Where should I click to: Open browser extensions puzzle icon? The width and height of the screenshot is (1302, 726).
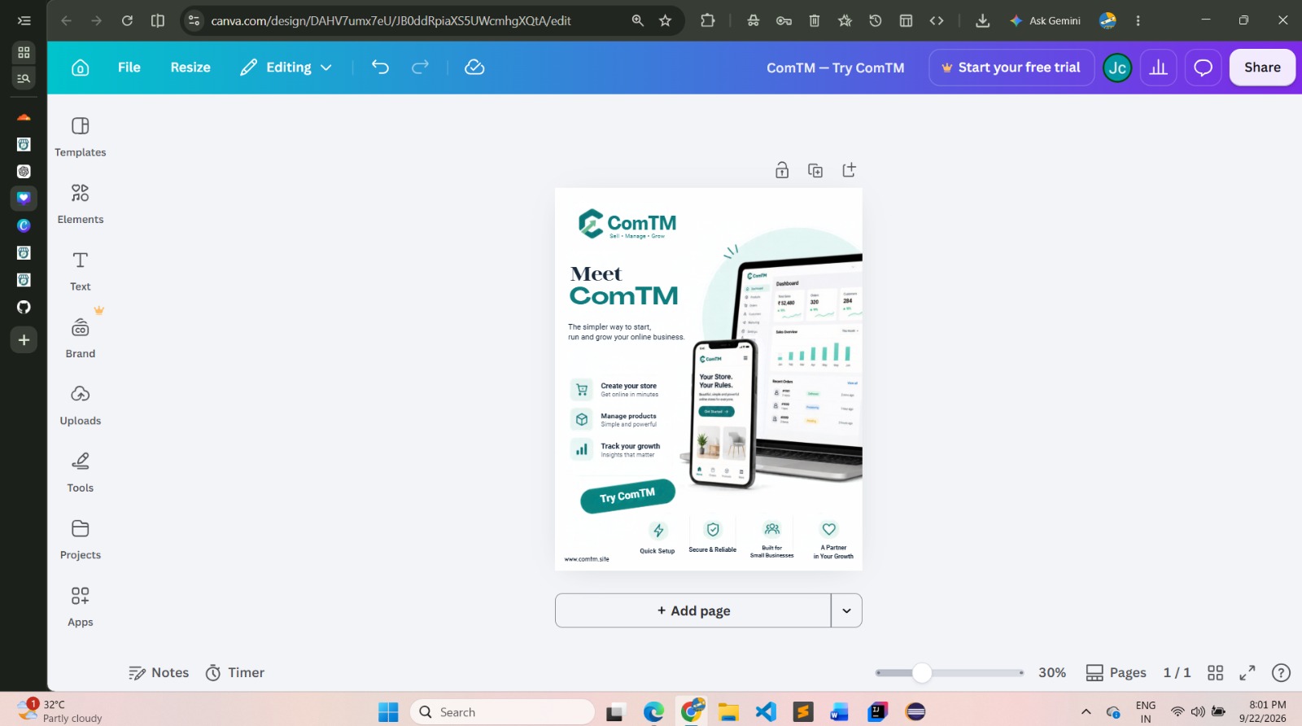pyautogui.click(x=708, y=20)
